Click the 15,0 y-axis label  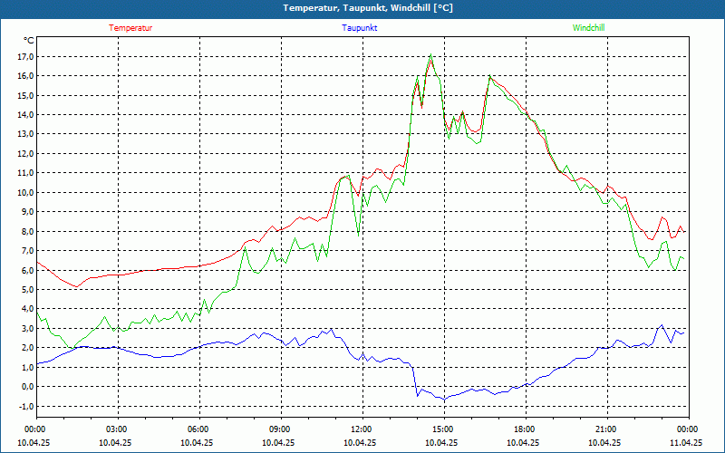[x=25, y=96]
